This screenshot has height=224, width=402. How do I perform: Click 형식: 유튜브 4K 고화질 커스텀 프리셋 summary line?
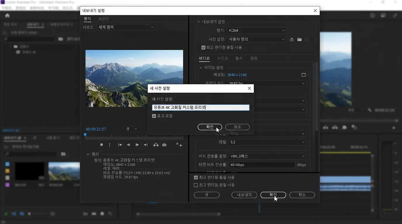(x=124, y=160)
